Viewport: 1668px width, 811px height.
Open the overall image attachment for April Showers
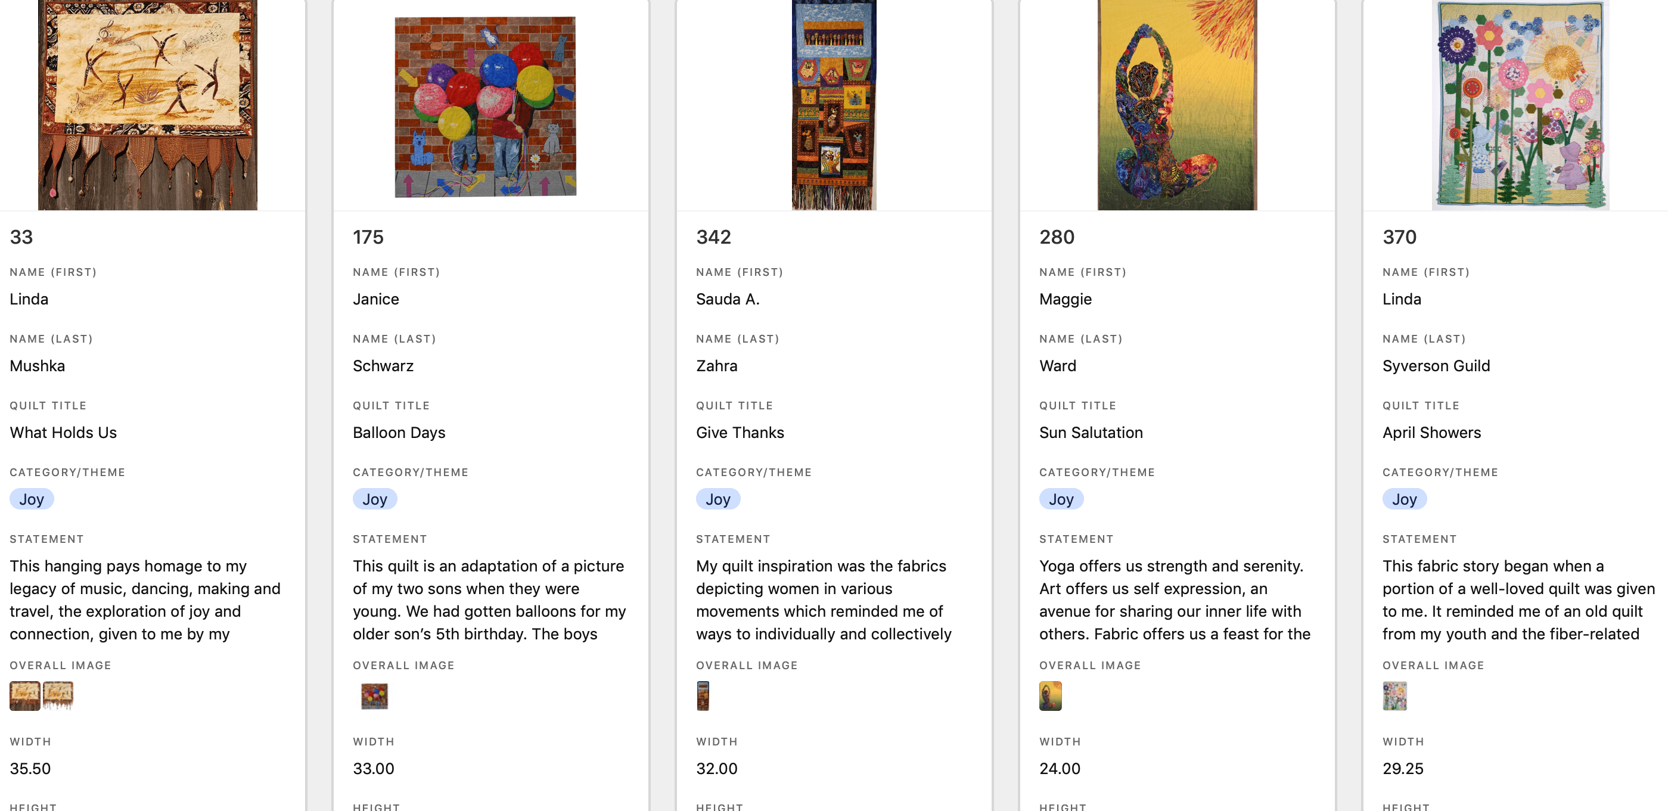[1396, 696]
